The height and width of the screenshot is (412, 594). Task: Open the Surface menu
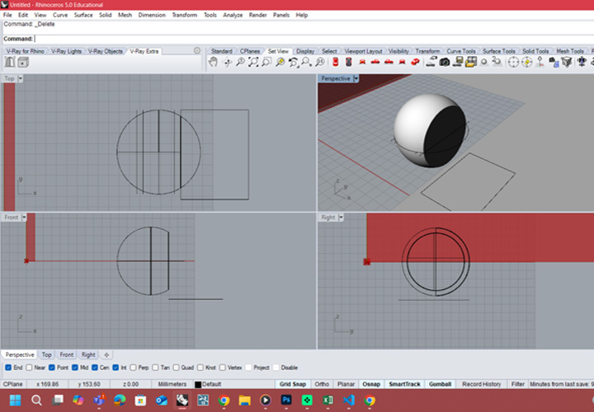(83, 15)
